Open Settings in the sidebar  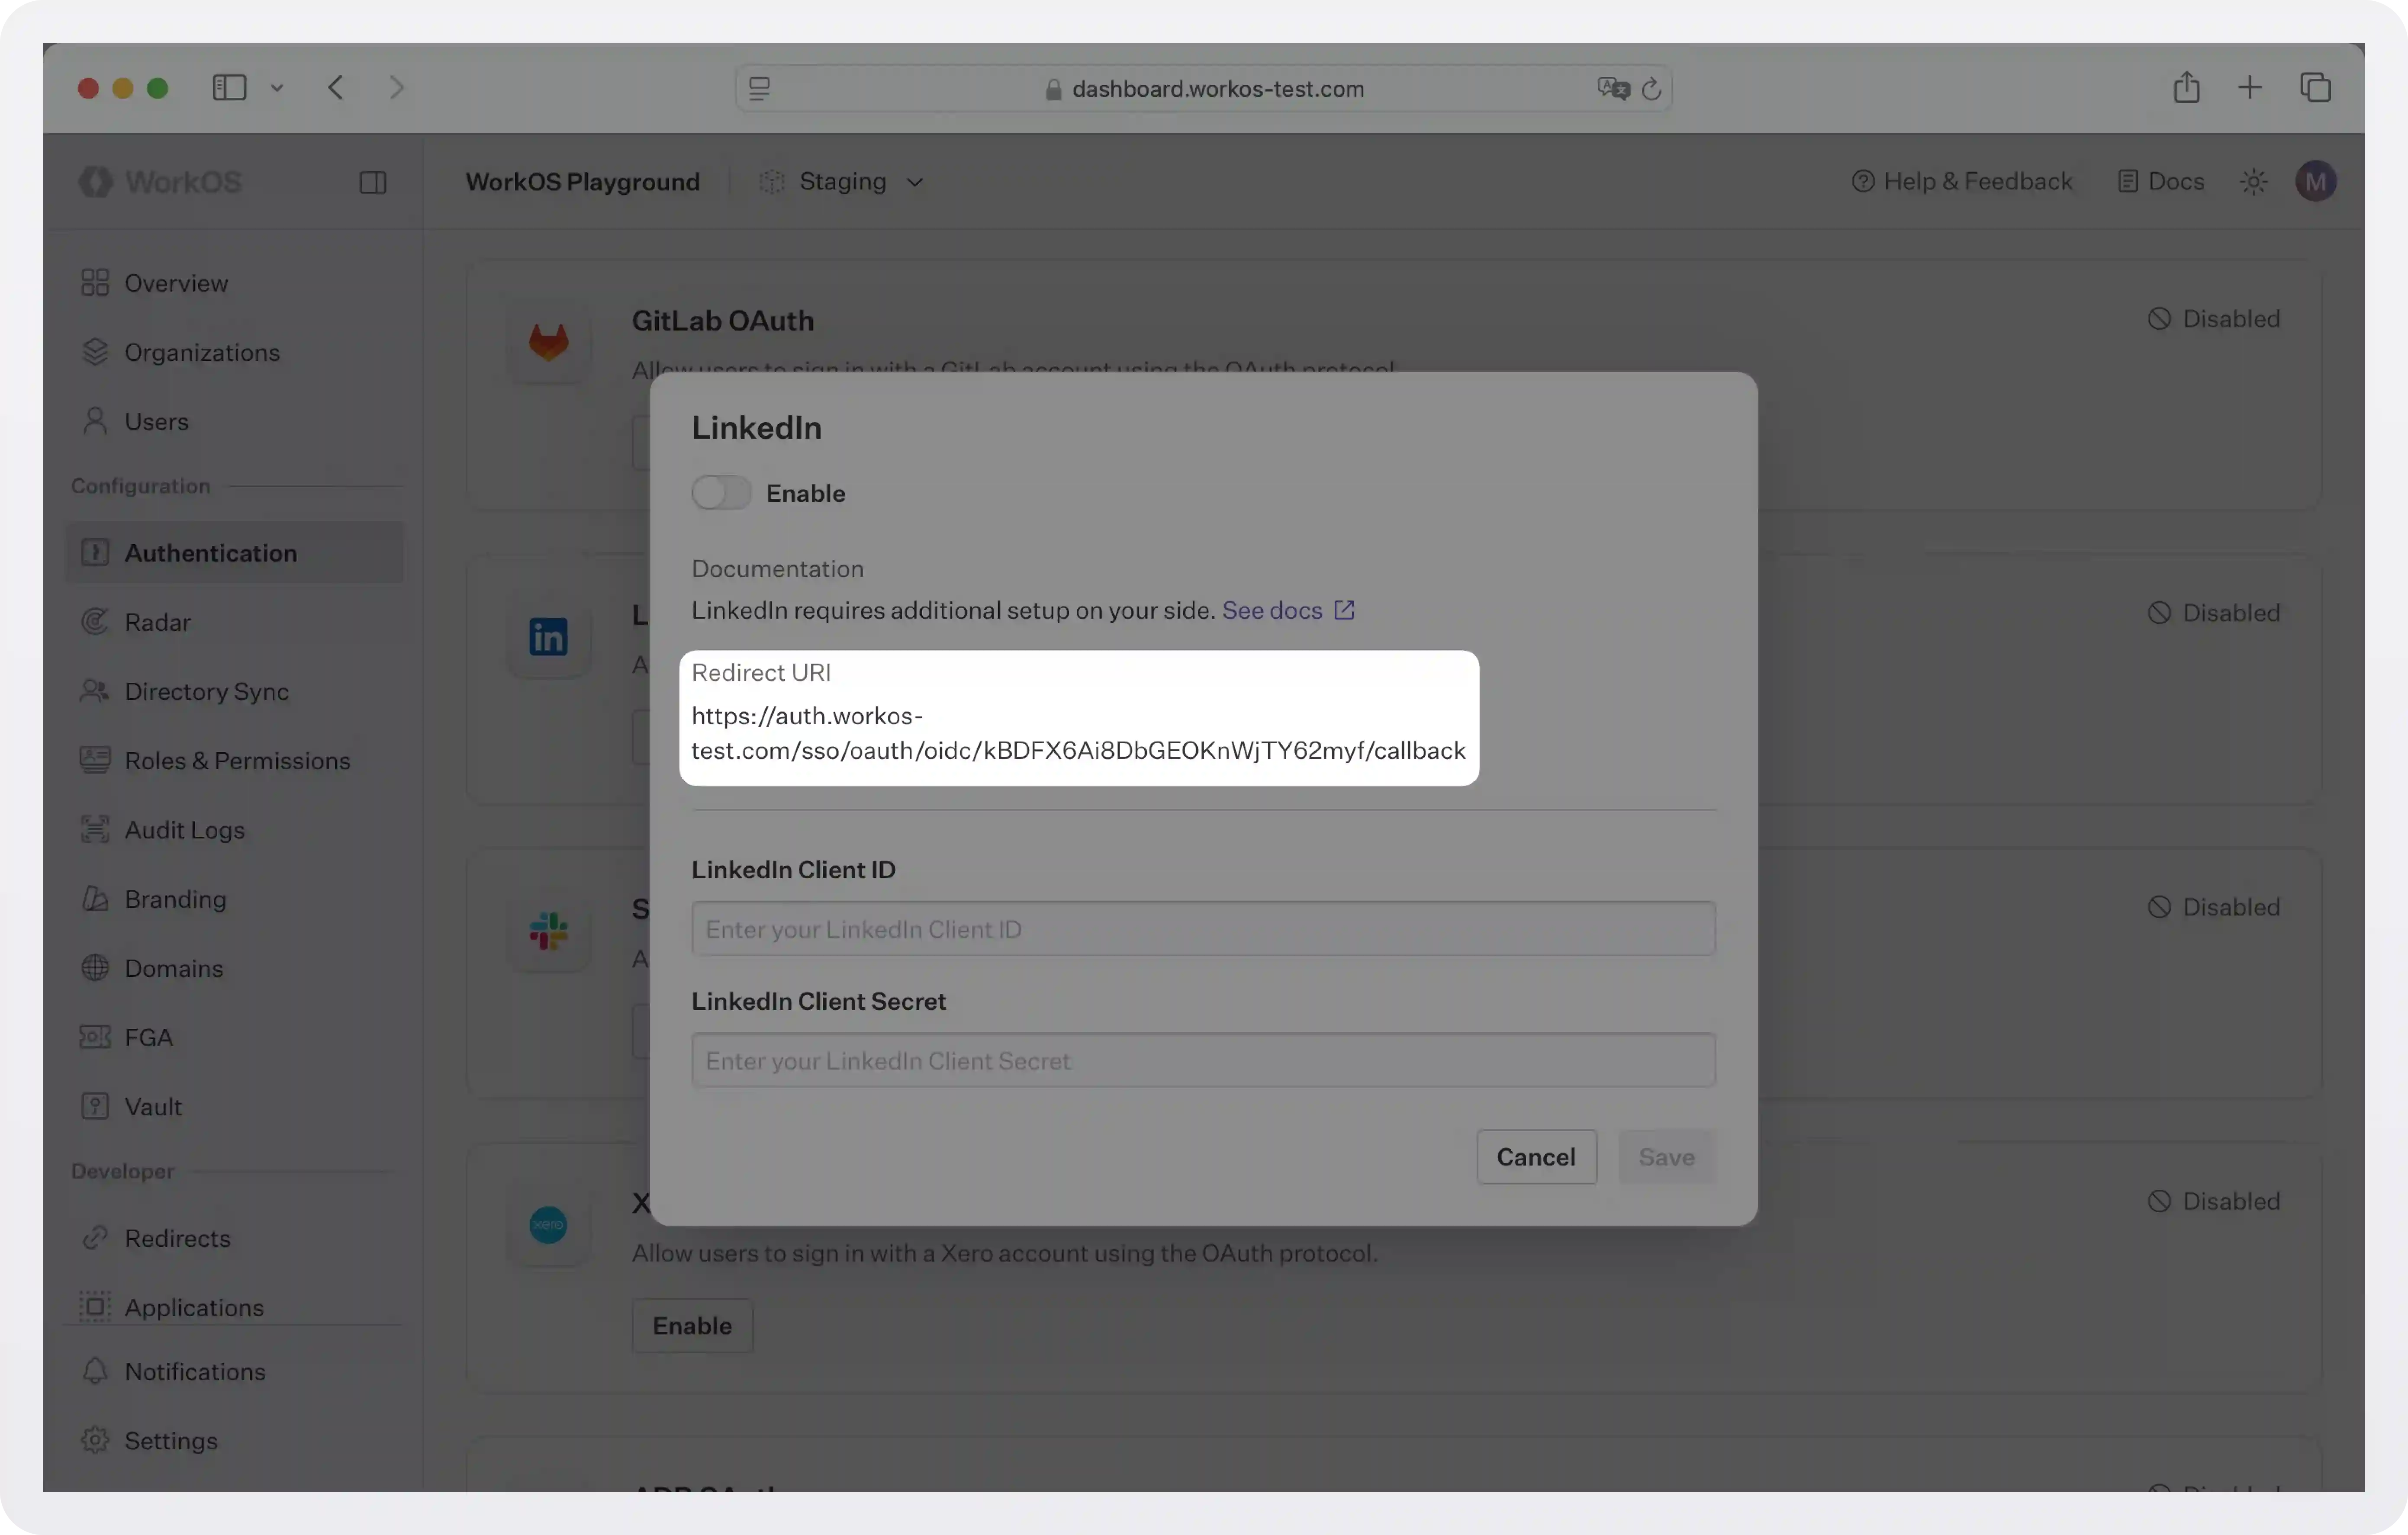point(234,1440)
